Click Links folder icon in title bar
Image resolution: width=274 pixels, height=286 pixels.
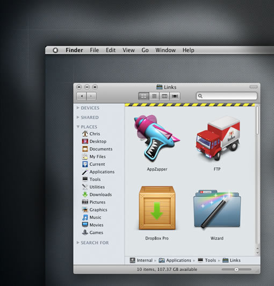click(160, 87)
